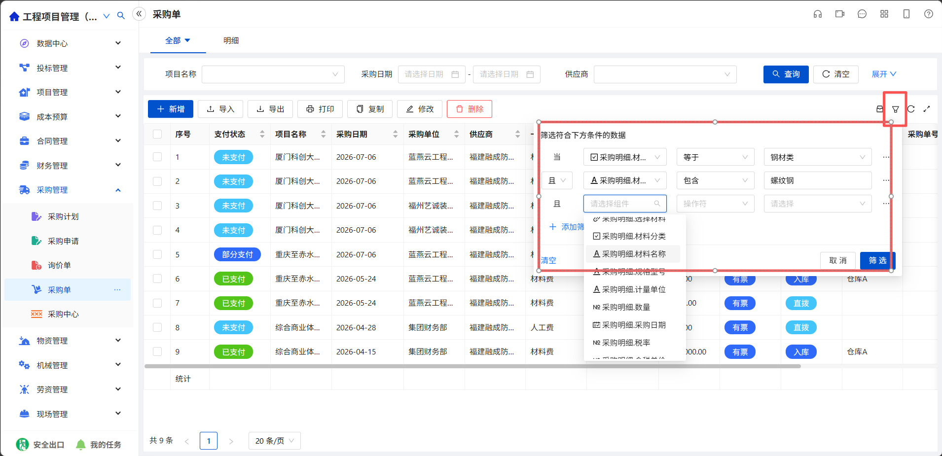Click the refresh icon above the table
Screen dimensions: 942x456
coord(911,109)
